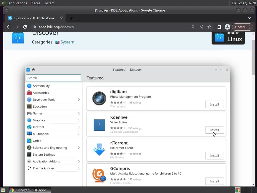Click the Office category icon
The image size is (257, 193).
coord(29,141)
